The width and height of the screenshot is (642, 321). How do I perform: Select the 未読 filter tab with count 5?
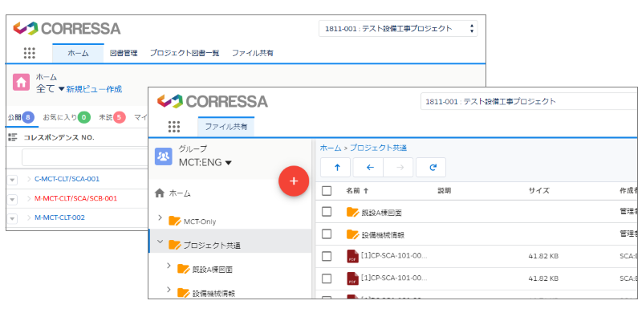[x=112, y=118]
